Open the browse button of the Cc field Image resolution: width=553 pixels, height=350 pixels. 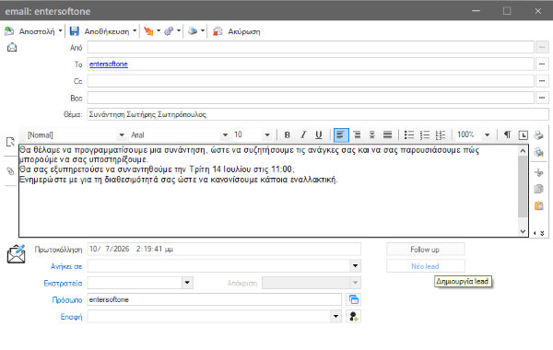(x=542, y=81)
